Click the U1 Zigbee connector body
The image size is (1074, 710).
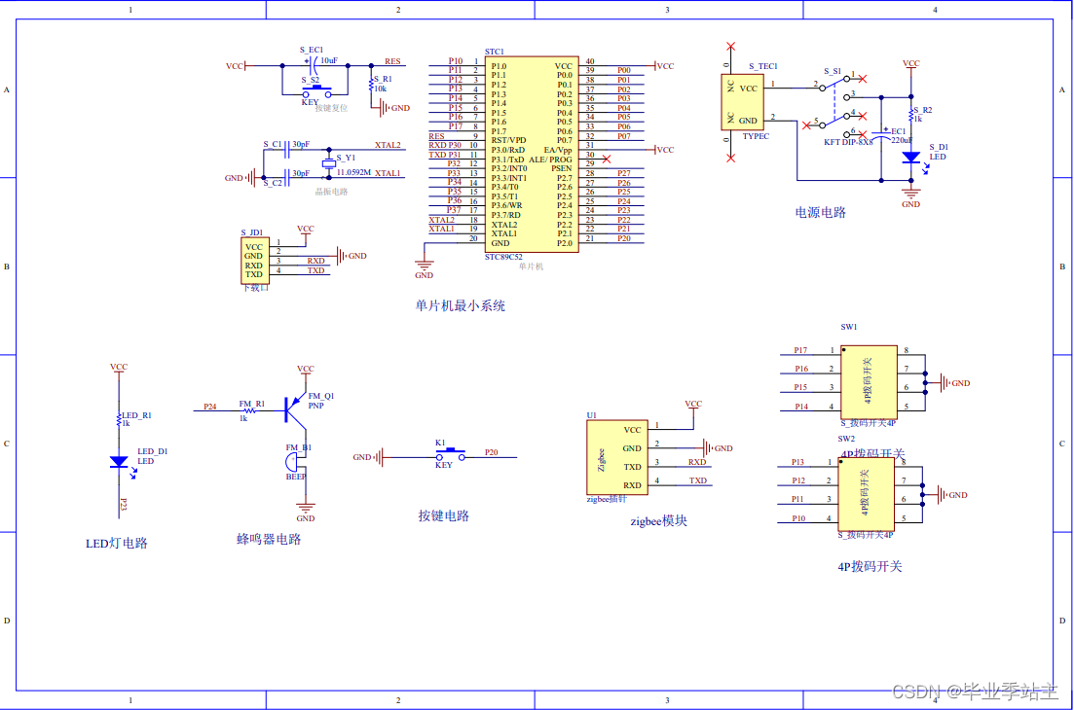point(617,457)
